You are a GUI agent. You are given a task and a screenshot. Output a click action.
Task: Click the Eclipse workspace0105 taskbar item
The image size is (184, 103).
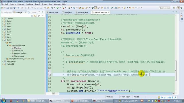[x=59, y=101]
